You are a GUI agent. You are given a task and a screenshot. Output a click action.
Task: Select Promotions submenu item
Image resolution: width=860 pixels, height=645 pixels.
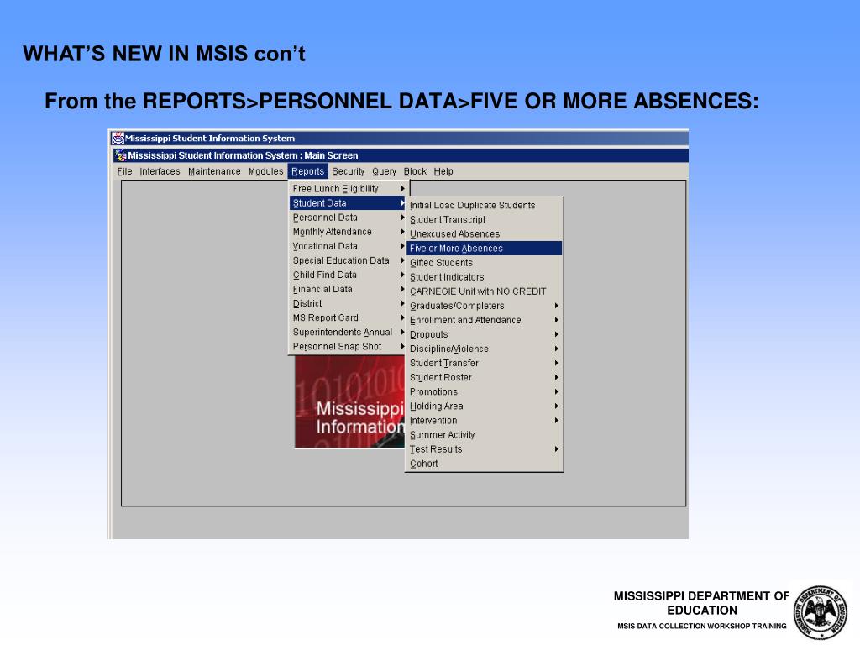(485, 391)
